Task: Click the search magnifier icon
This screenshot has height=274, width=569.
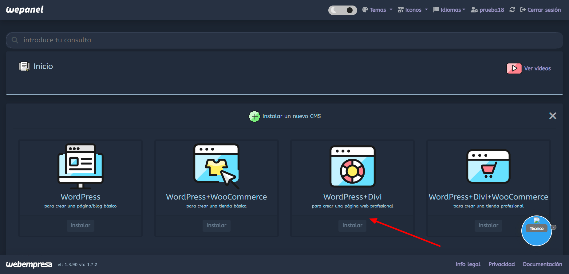Action: 15,40
